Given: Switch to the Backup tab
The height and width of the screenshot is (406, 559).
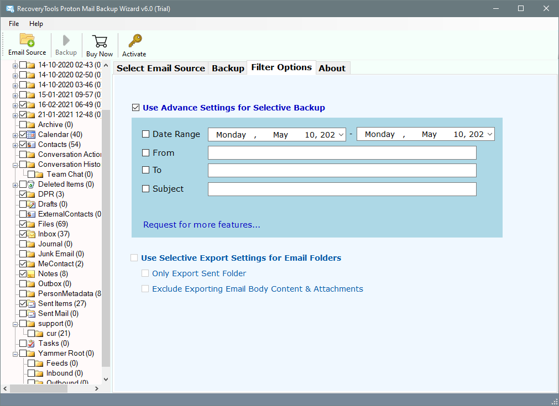Looking at the screenshot, I should (228, 68).
